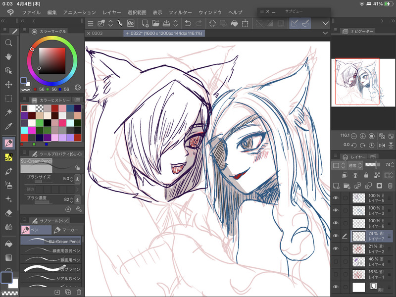Select the Zoom magnifier tool
Screen dimensions: 396x297
(8, 43)
